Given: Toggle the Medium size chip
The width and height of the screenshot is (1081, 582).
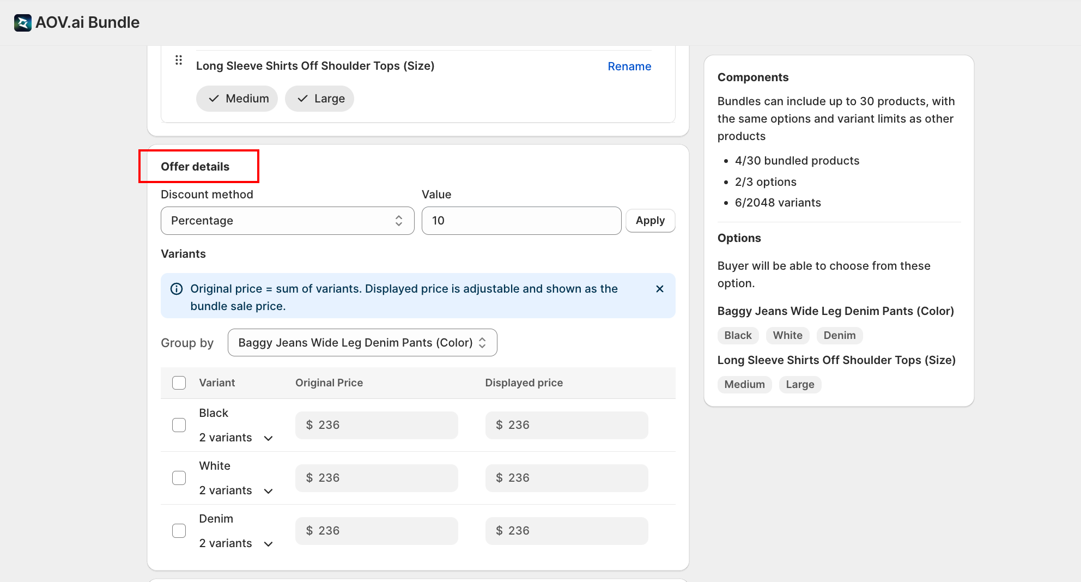Looking at the screenshot, I should 237,99.
